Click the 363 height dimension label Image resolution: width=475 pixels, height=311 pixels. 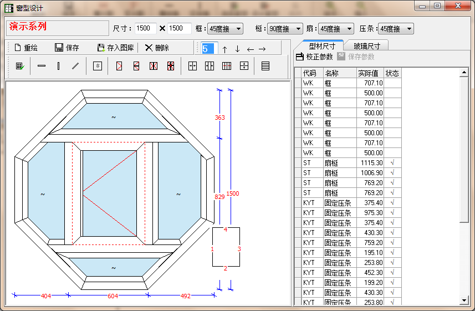(x=219, y=118)
